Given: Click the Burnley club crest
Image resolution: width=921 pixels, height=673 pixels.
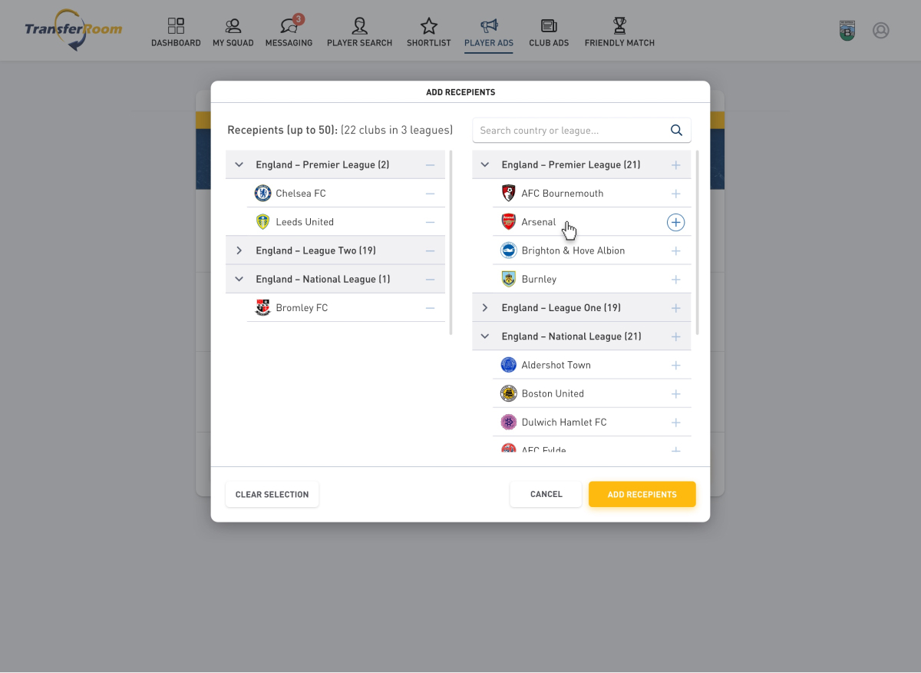Looking at the screenshot, I should (508, 280).
